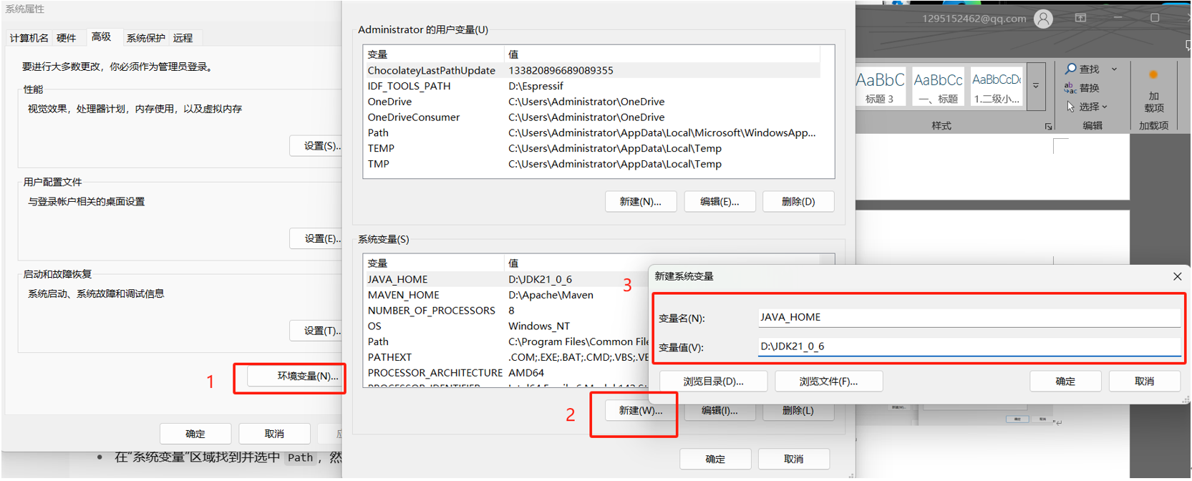This screenshot has width=1192, height=481.
Task: Click 确定 in environment variables dialog
Action: coord(715,459)
